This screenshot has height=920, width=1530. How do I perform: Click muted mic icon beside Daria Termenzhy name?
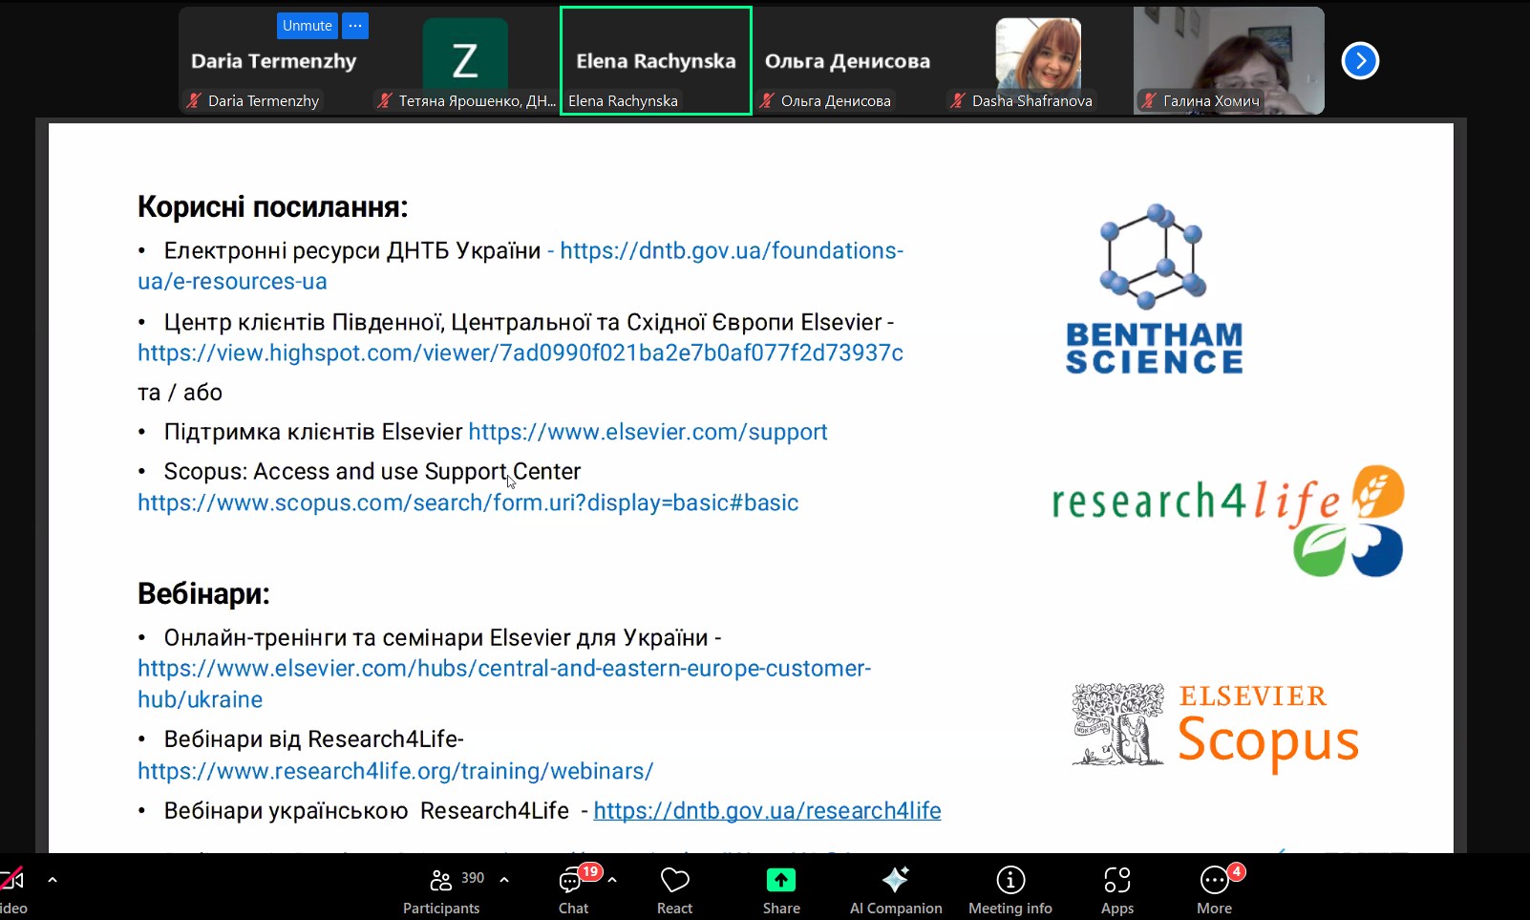click(x=195, y=100)
